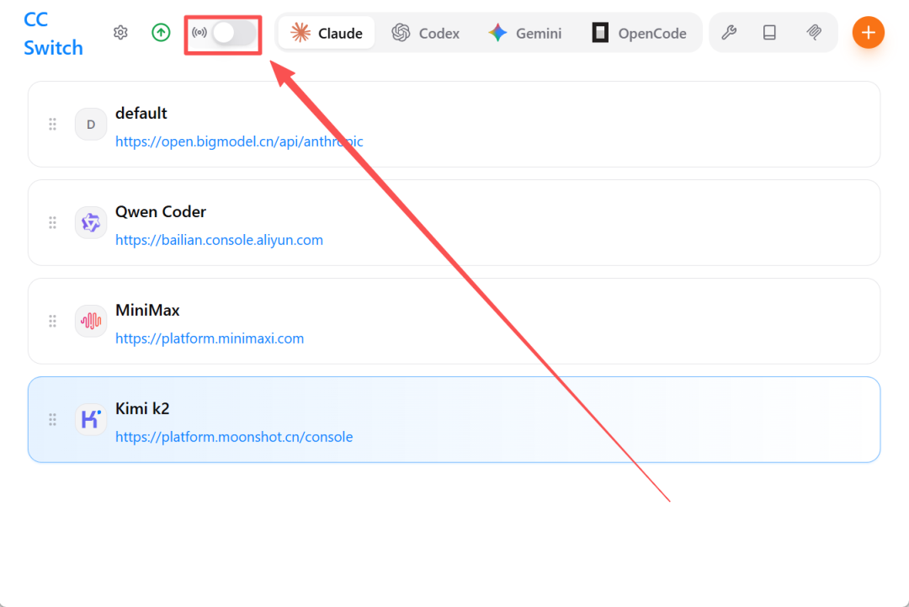Open the bigmodel.cn anthropic link
909x607 pixels.
click(239, 141)
